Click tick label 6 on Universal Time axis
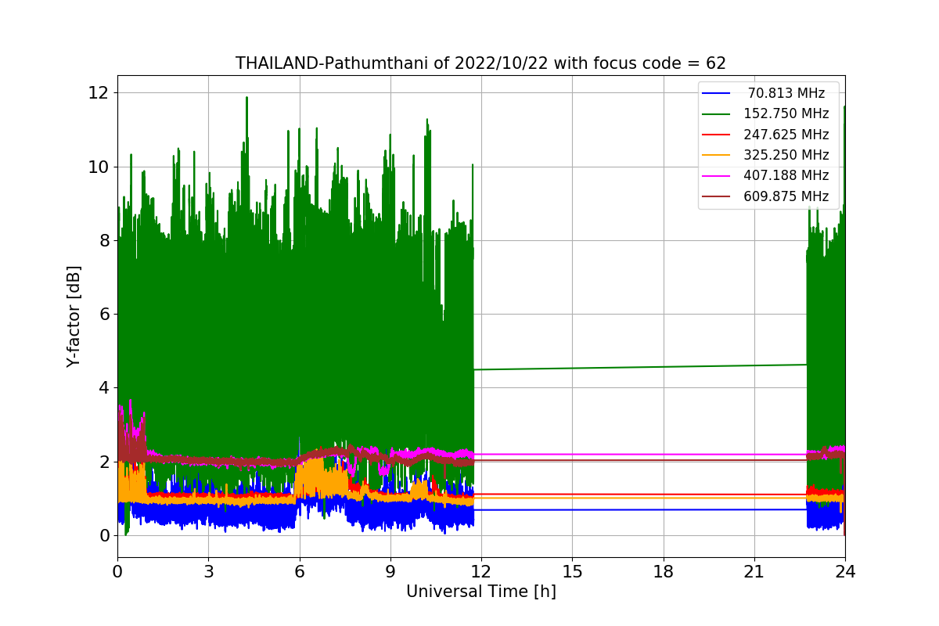Screen dimensions: 939x626 click(299, 571)
